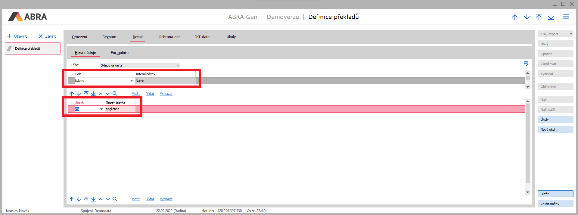Switch to the Ochrana dat tab

[169, 37]
